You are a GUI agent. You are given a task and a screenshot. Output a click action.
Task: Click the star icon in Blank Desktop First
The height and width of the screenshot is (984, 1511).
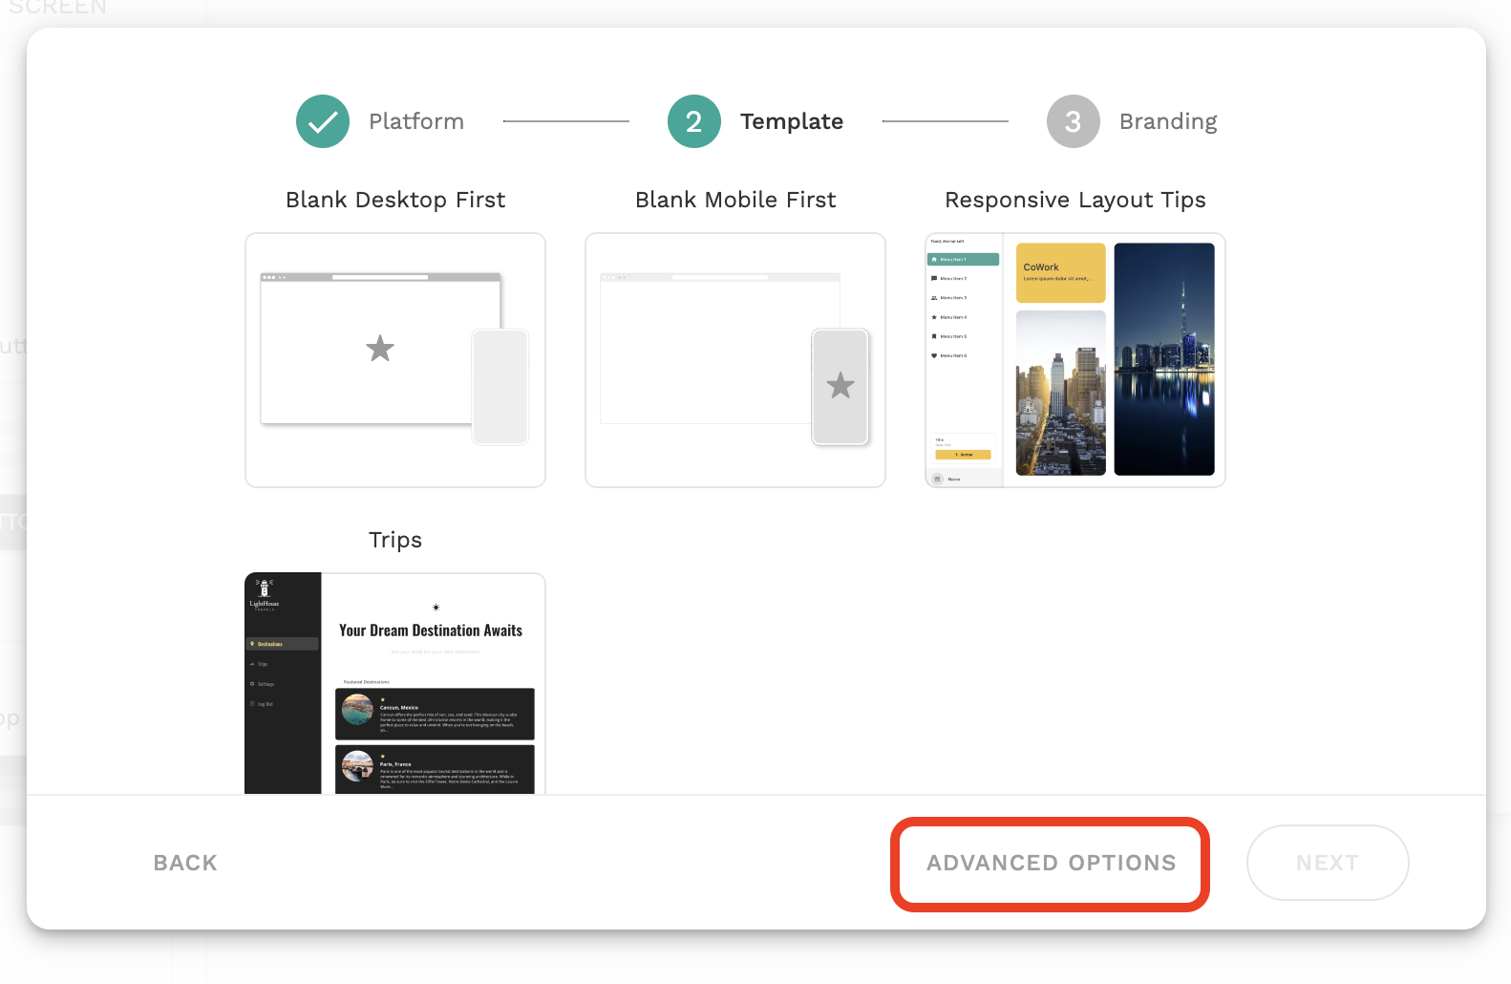380,349
